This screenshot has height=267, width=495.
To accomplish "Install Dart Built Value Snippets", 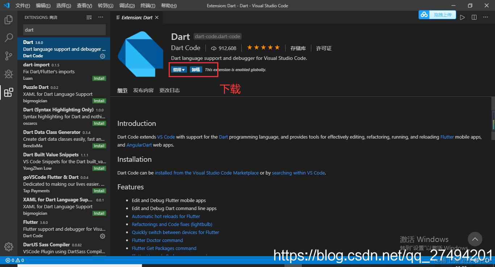I will click(99, 168).
